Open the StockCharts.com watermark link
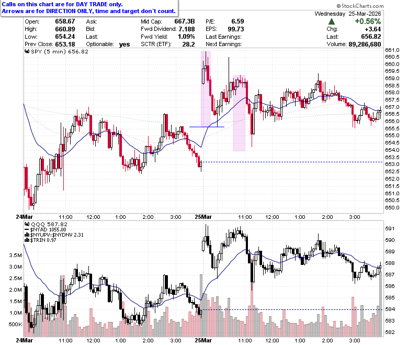408x345 pixels. [x=360, y=6]
